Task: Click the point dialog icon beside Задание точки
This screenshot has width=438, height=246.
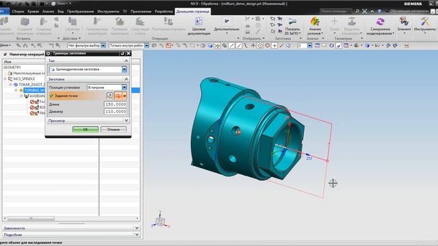Action: pos(109,96)
